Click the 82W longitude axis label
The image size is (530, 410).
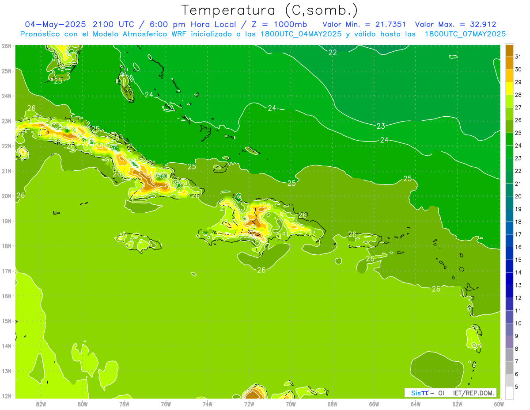[x=41, y=404]
